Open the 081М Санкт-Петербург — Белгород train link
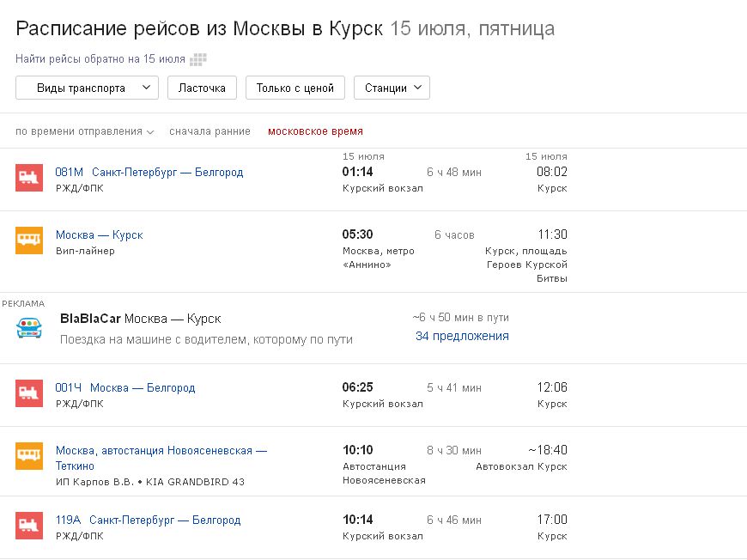The image size is (747, 560). (x=149, y=172)
